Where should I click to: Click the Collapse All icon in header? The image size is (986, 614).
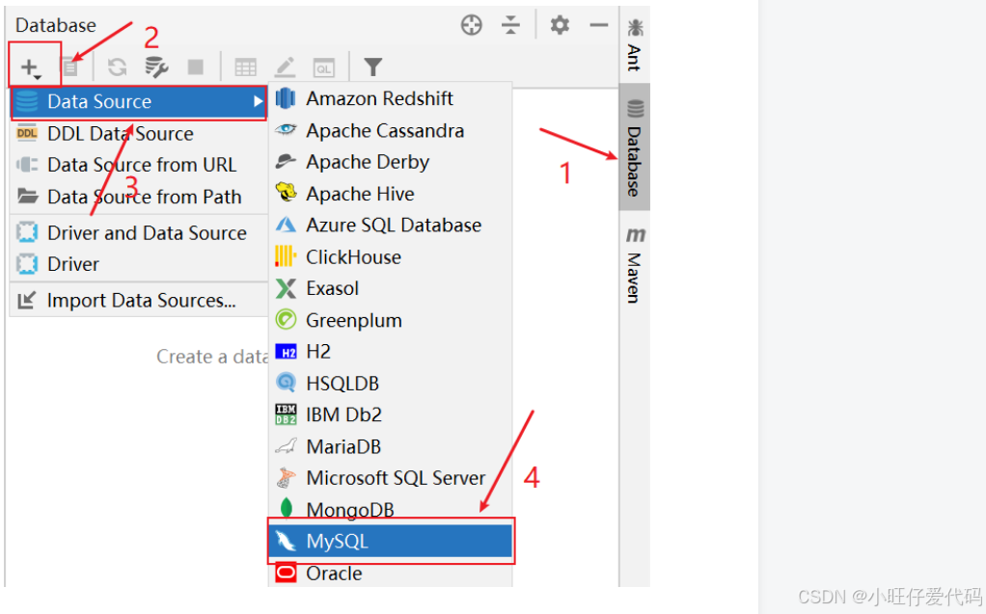click(x=510, y=25)
